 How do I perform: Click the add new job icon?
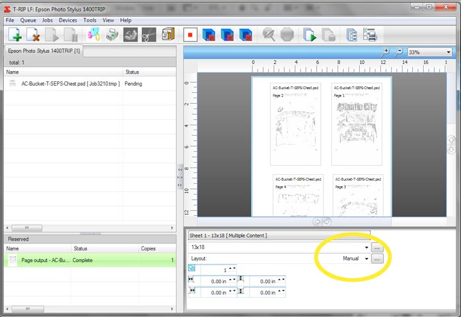point(14,35)
